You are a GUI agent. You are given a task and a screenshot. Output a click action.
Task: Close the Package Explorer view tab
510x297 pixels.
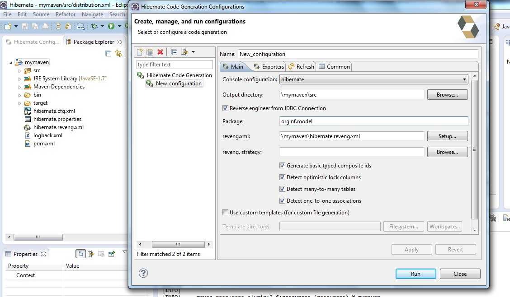[120, 42]
